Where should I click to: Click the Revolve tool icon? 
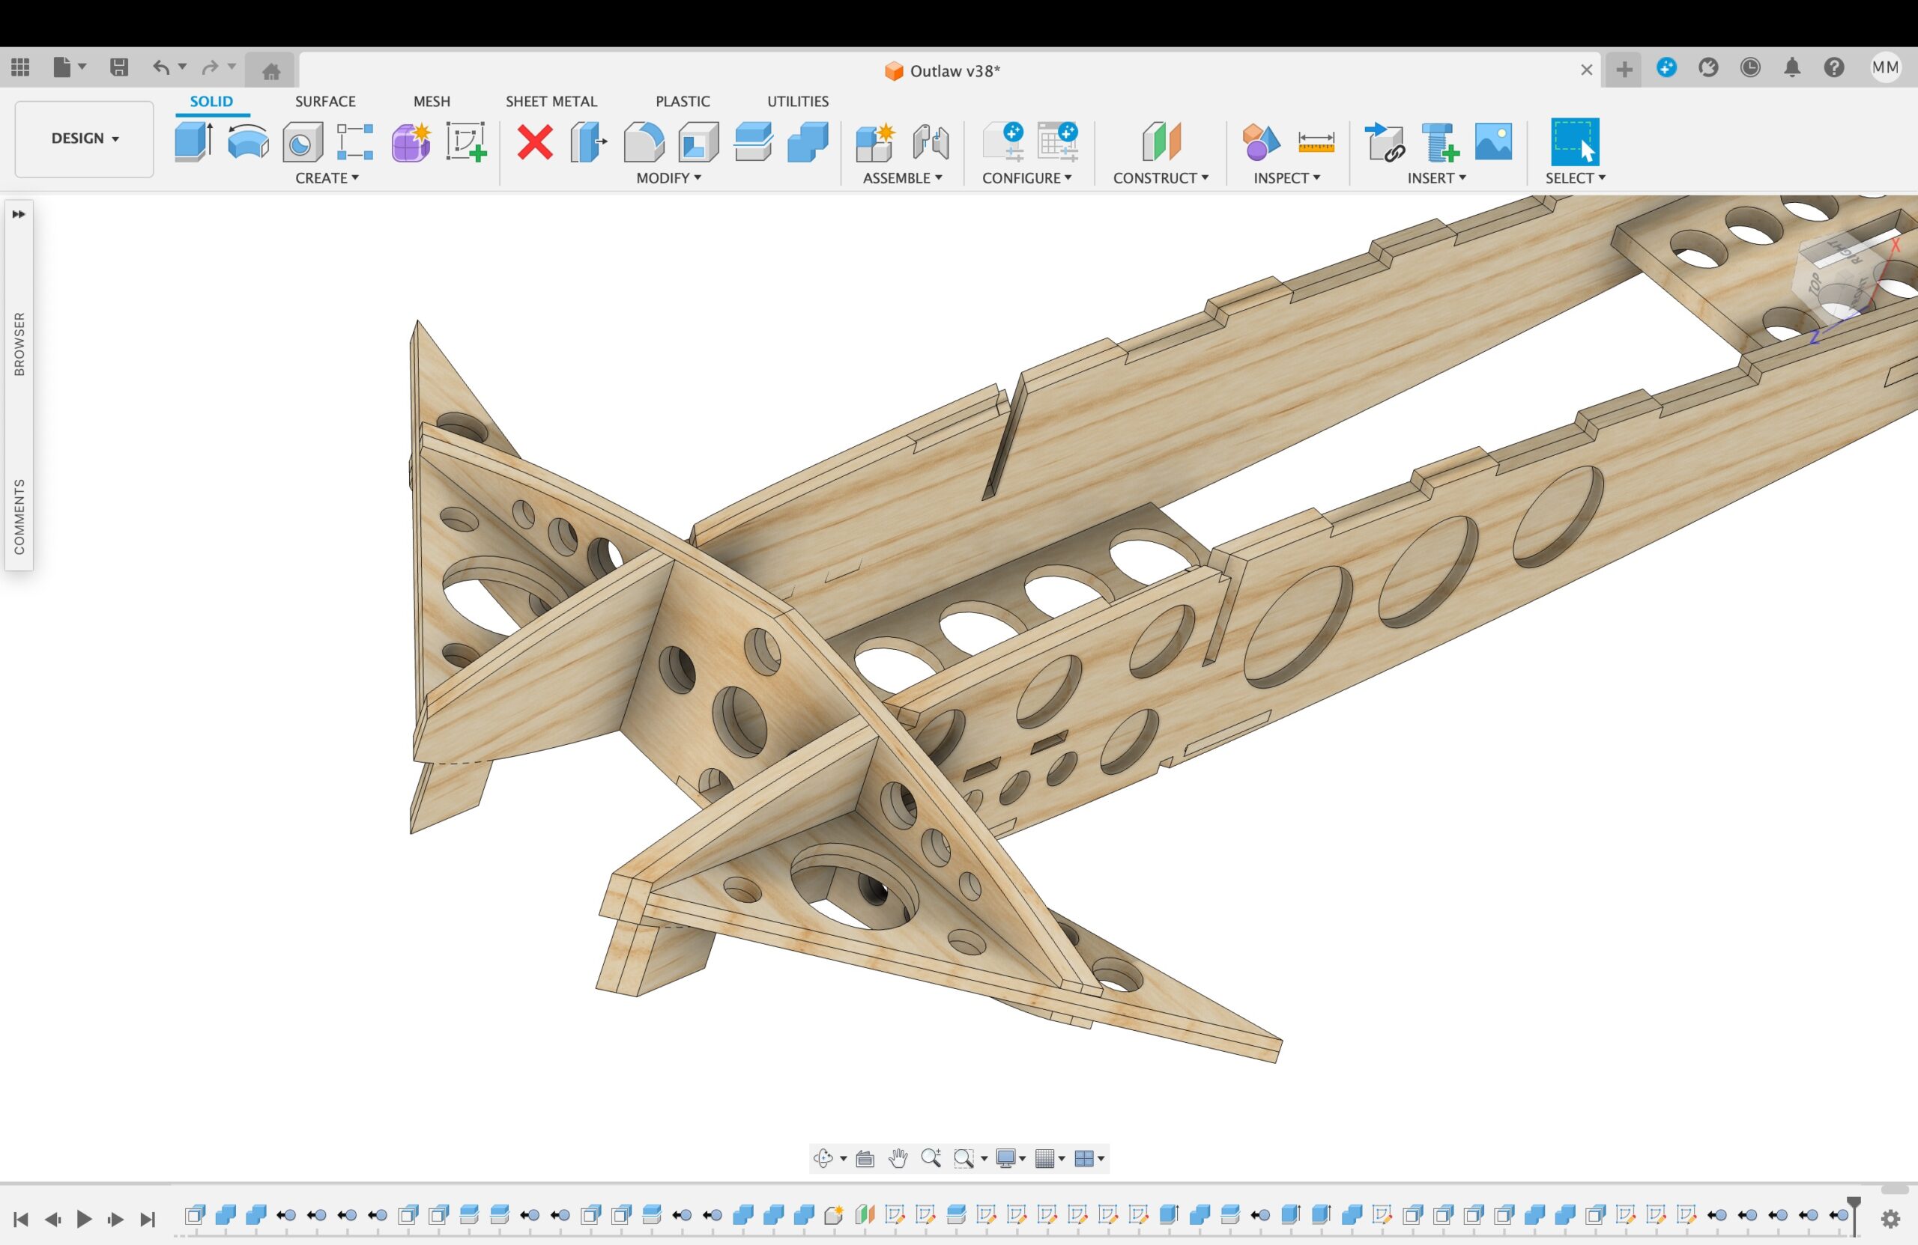(x=247, y=141)
